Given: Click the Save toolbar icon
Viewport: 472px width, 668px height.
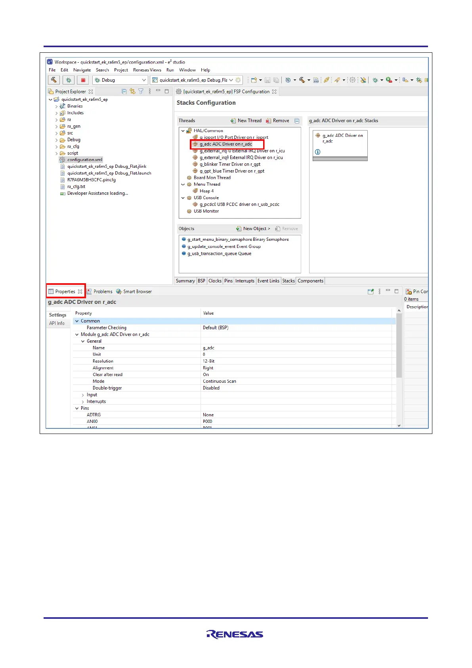Looking at the screenshot, I should (x=268, y=80).
